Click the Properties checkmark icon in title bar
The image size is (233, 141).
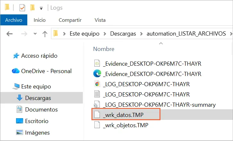pyautogui.click(x=22, y=7)
